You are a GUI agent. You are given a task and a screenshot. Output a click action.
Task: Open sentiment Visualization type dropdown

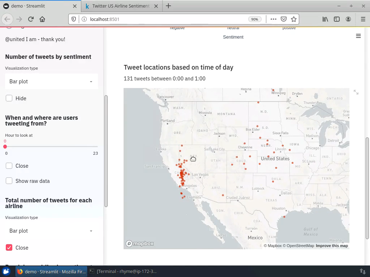point(51,82)
